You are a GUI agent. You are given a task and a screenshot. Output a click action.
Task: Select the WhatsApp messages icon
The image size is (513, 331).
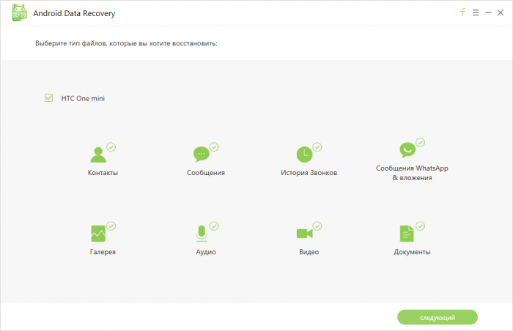pos(407,150)
